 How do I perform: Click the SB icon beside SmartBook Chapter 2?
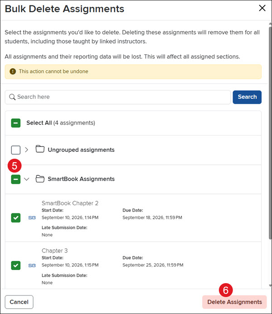pyautogui.click(x=32, y=217)
